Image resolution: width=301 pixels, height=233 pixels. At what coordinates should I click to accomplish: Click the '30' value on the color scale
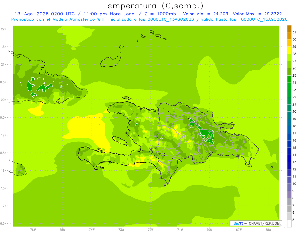pyautogui.click(x=294, y=39)
